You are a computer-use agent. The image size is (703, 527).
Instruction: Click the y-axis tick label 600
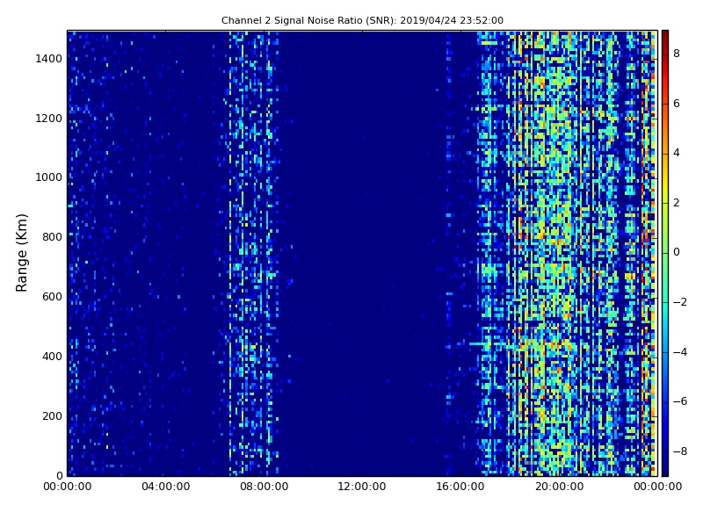[x=52, y=297]
